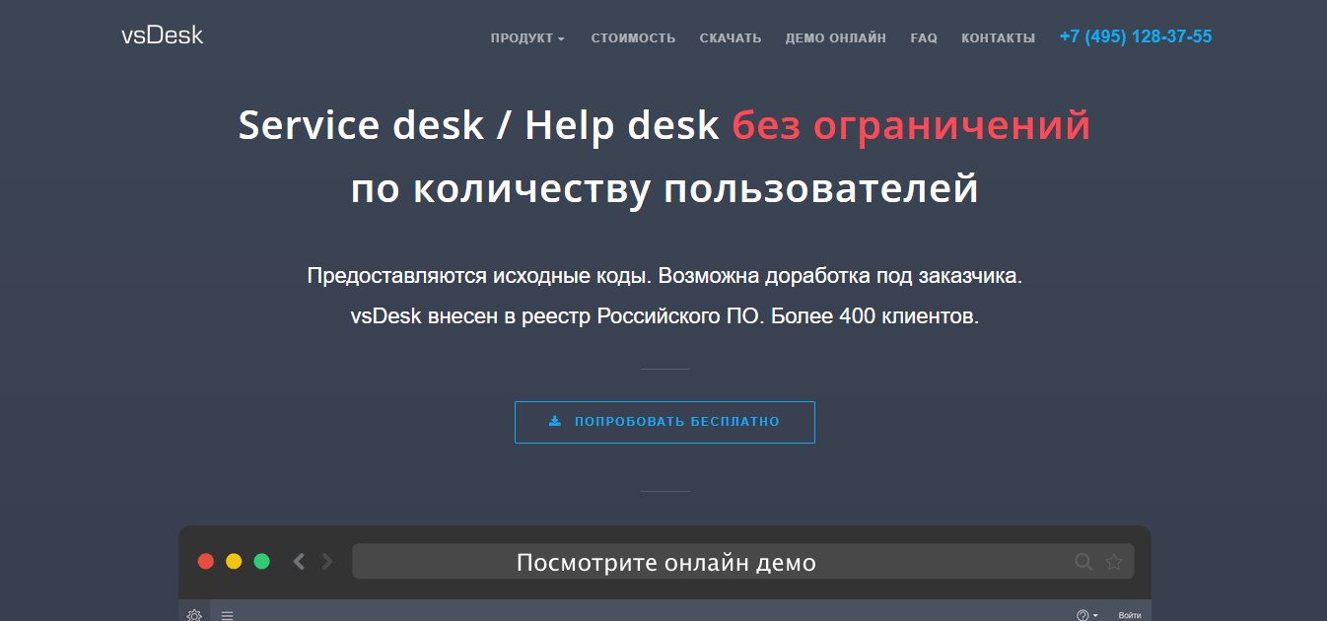The image size is (1327, 621).
Task: Click the green dot in demo window
Action: point(261,562)
